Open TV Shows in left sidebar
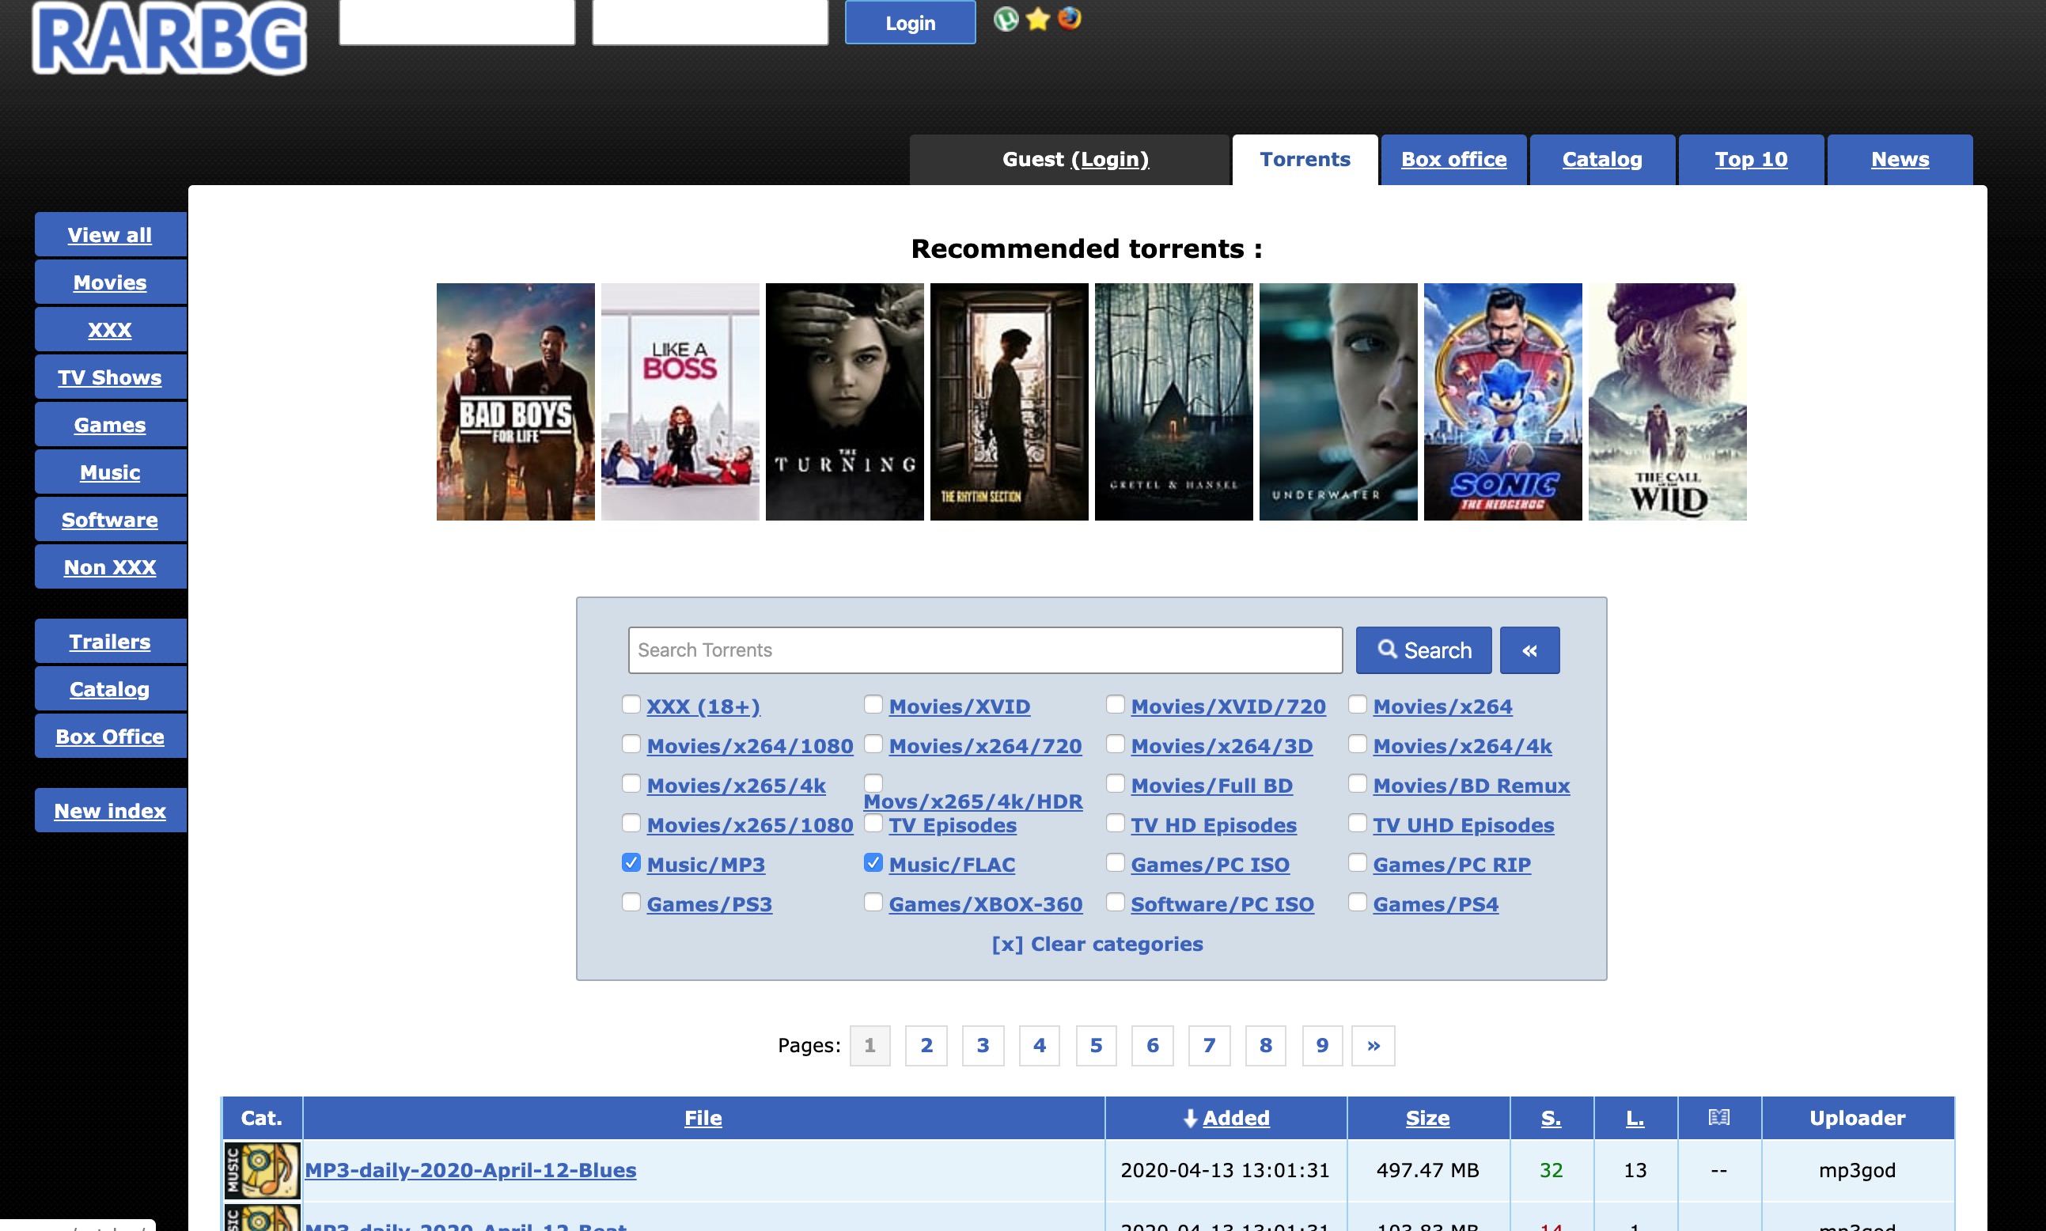Screen dimensions: 2046x1231 [x=109, y=377]
